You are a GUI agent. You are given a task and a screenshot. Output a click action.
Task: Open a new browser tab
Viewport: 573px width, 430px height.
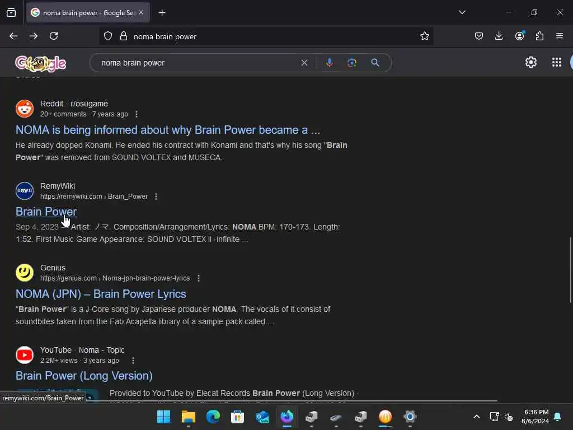(162, 13)
